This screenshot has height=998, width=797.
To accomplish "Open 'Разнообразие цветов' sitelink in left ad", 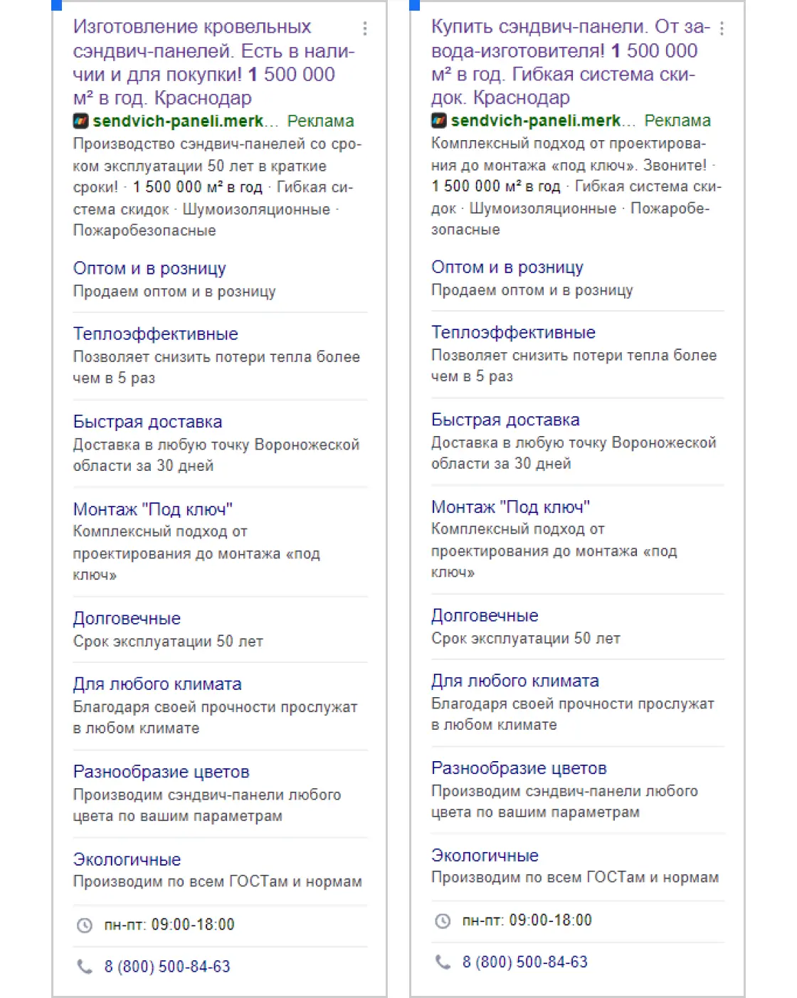I will tap(161, 773).
